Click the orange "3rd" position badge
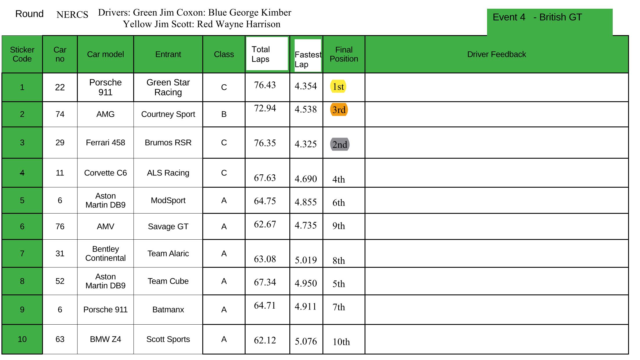Image resolution: width=640 pixels, height=360 pixels. (339, 110)
